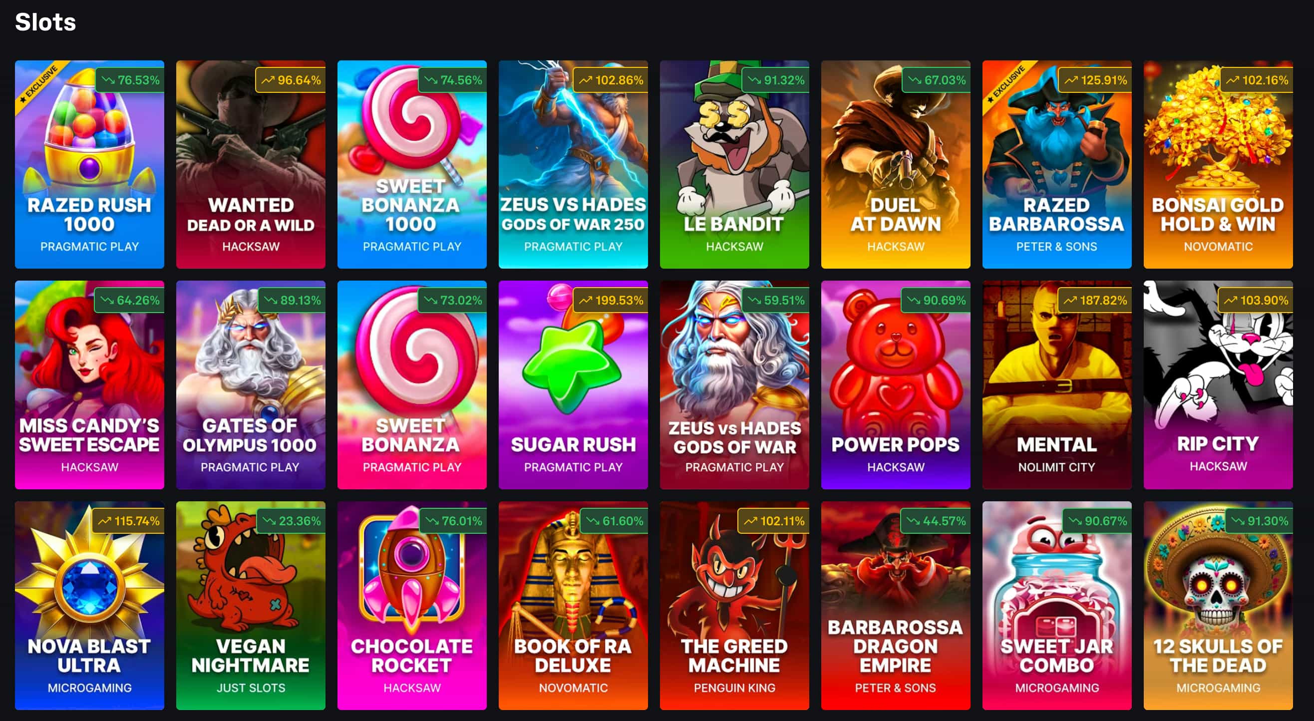Open Barbarossa Dragon Empire slot
The image size is (1314, 721).
895,605
